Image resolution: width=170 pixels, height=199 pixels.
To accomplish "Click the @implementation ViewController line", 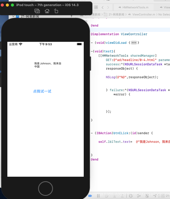I will (119, 34).
